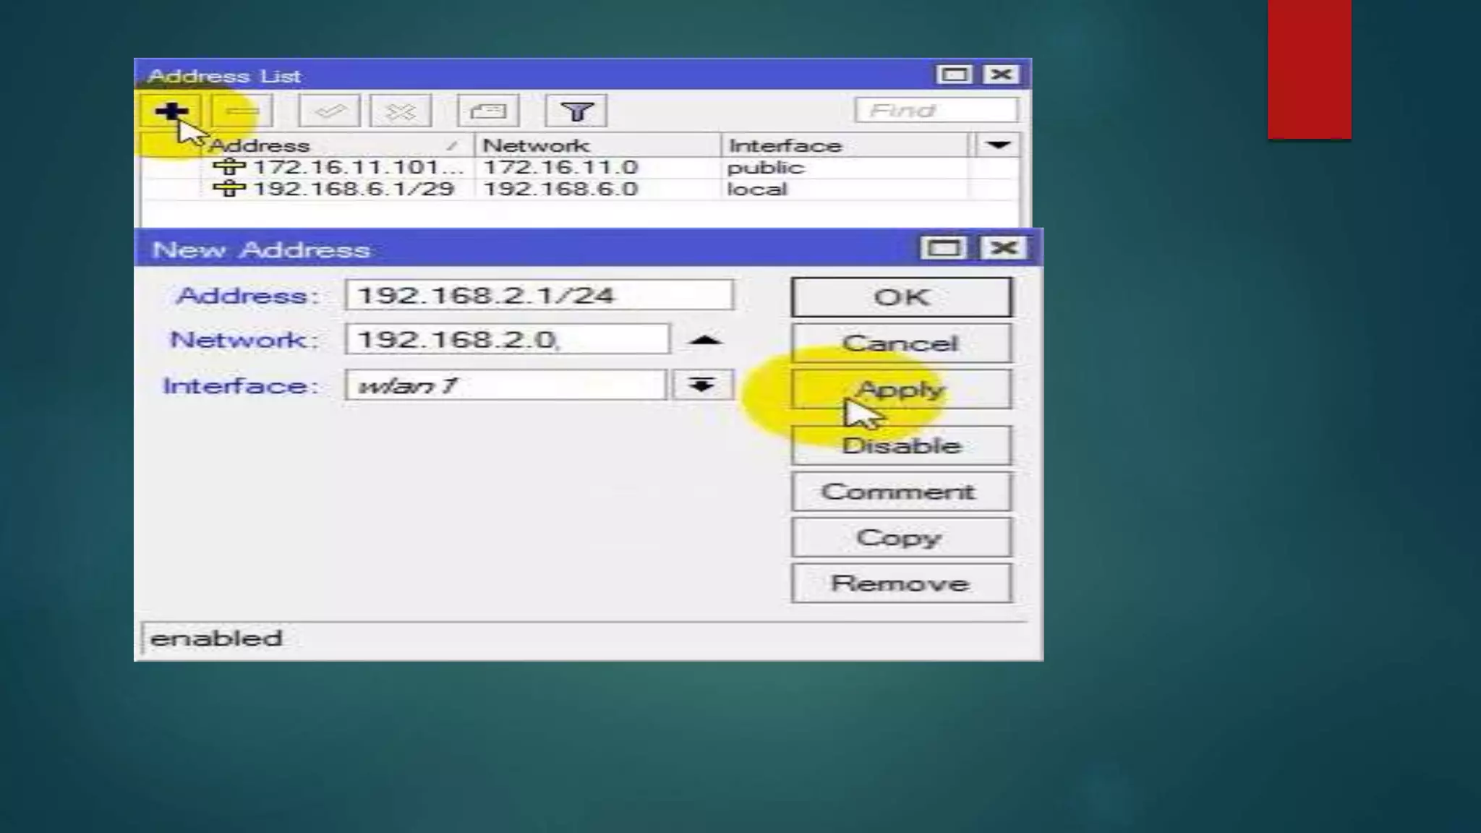Click the Find search box
Image resolution: width=1481 pixels, height=833 pixels.
[936, 111]
